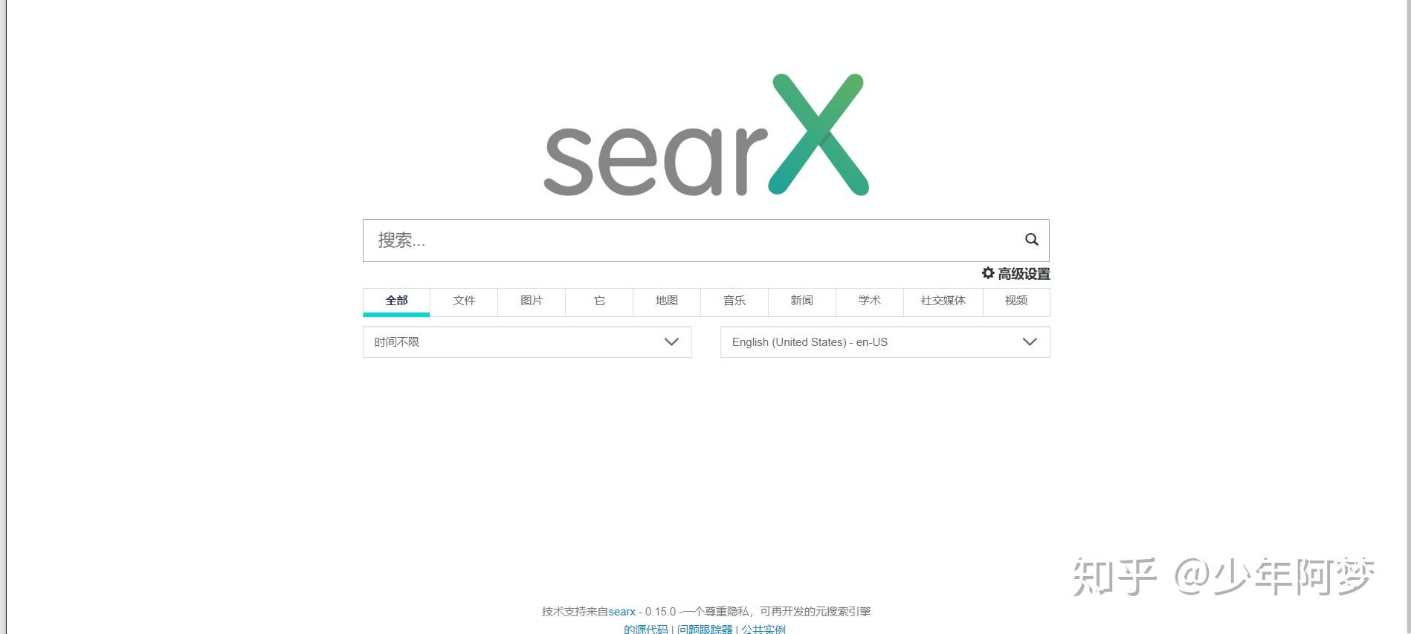1411x634 pixels.
Task: Select the 全部 category tab
Action: tap(396, 301)
